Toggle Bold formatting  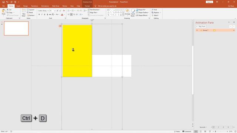click(x=39, y=14)
